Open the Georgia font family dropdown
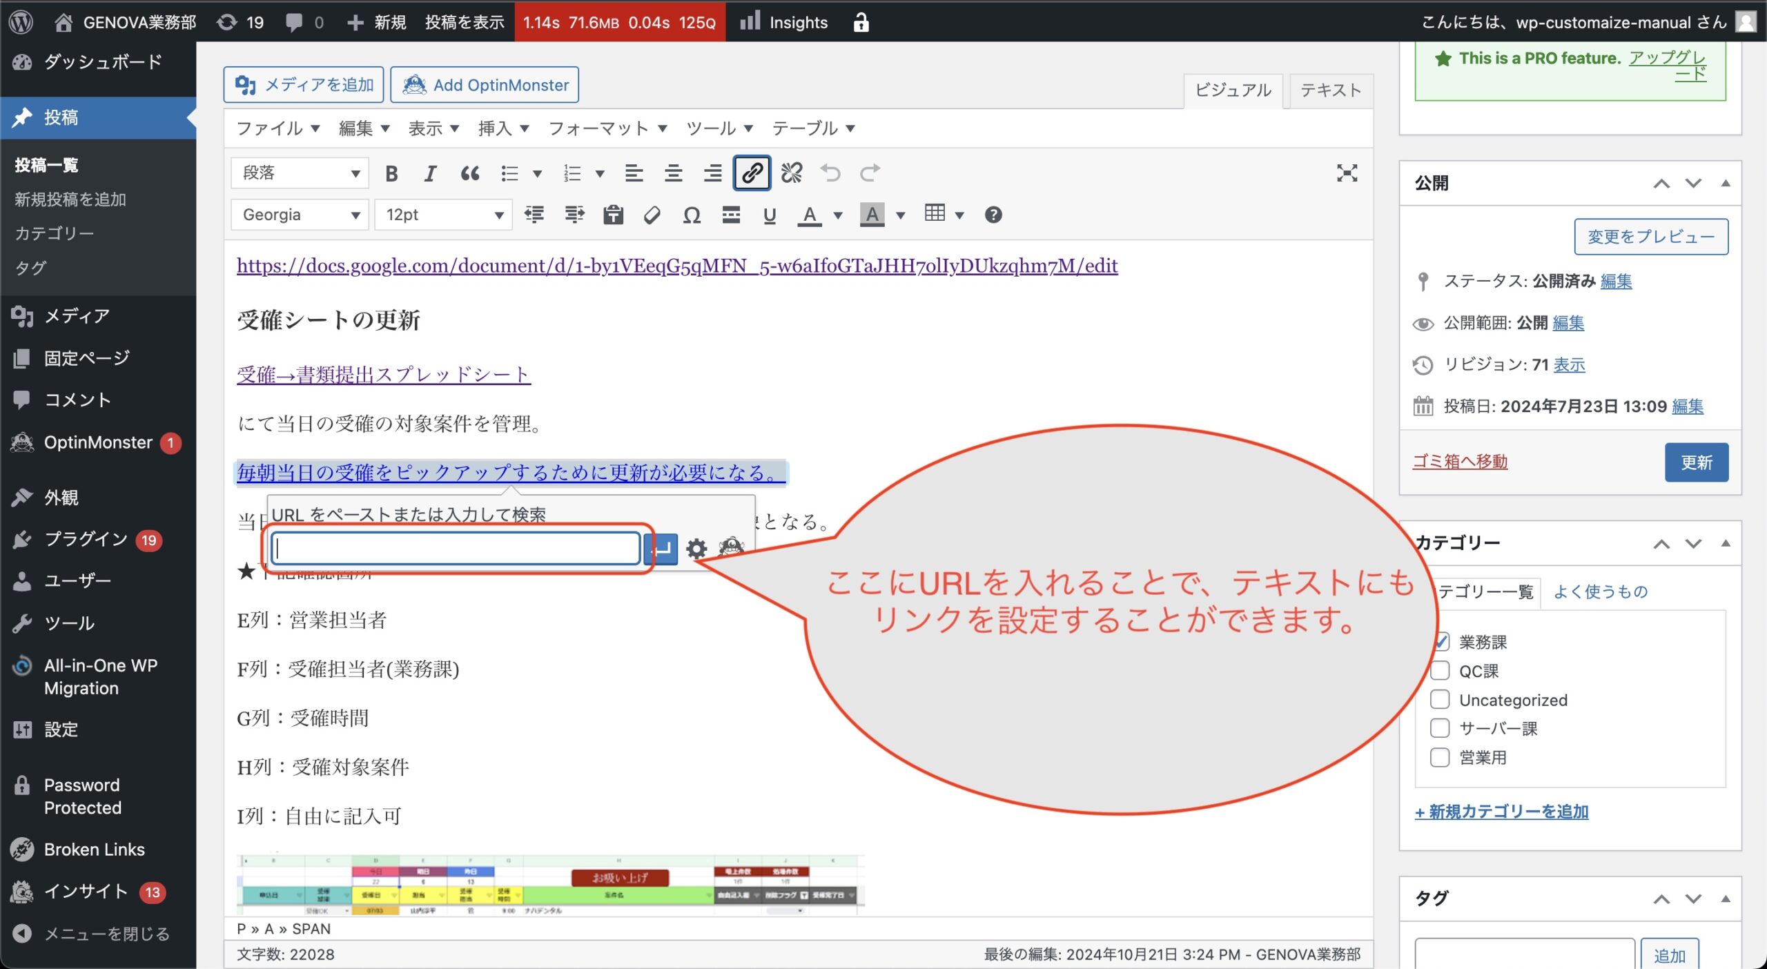Screen dimensions: 1767x969 pyautogui.click(x=300, y=215)
